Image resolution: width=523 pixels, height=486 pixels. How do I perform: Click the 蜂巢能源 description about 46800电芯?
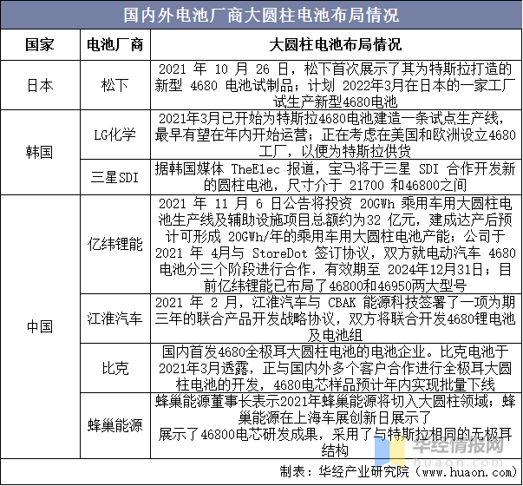[336, 425]
